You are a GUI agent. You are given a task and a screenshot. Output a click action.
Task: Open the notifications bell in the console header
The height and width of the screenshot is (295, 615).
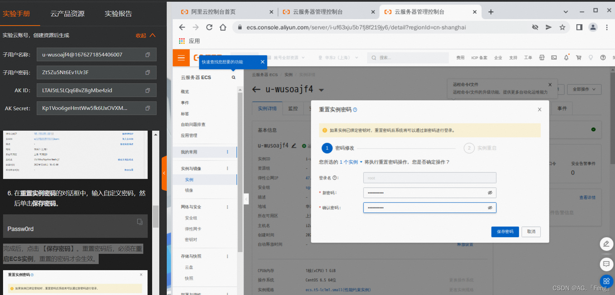coord(566,58)
